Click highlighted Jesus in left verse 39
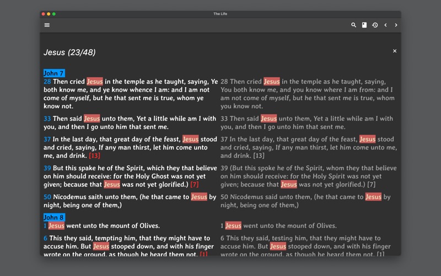 [112, 184]
